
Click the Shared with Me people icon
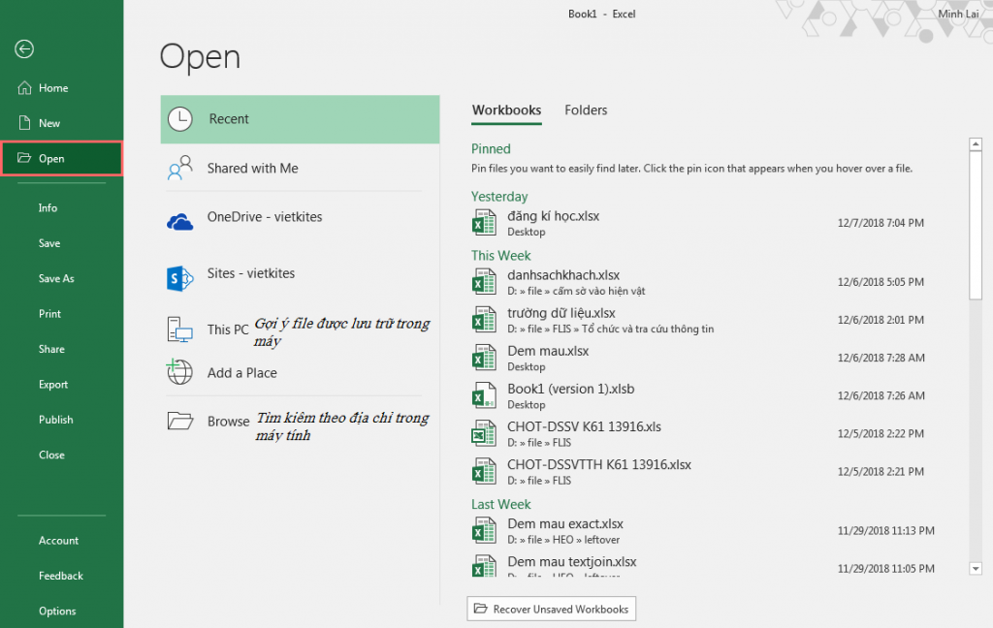click(179, 168)
